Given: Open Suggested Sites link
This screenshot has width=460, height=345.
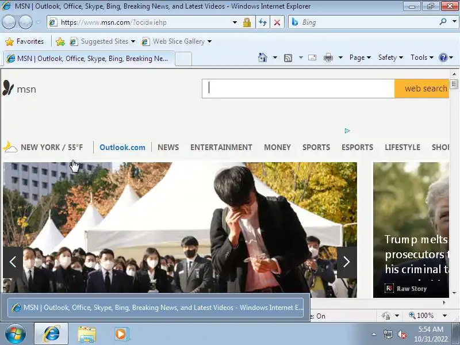Looking at the screenshot, I should [102, 41].
